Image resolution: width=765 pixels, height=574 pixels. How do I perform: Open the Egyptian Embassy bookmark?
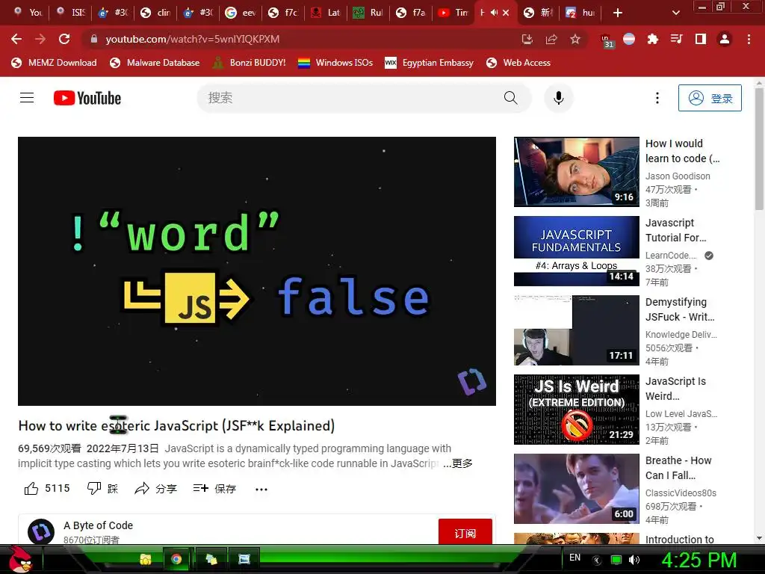pyautogui.click(x=430, y=63)
